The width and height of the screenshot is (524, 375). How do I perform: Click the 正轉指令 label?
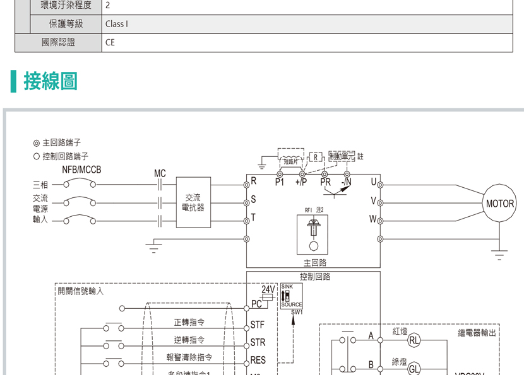[189, 322]
